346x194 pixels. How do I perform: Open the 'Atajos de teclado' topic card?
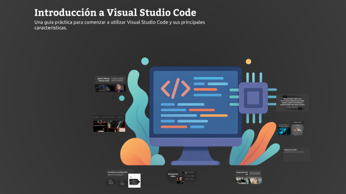click(296, 155)
